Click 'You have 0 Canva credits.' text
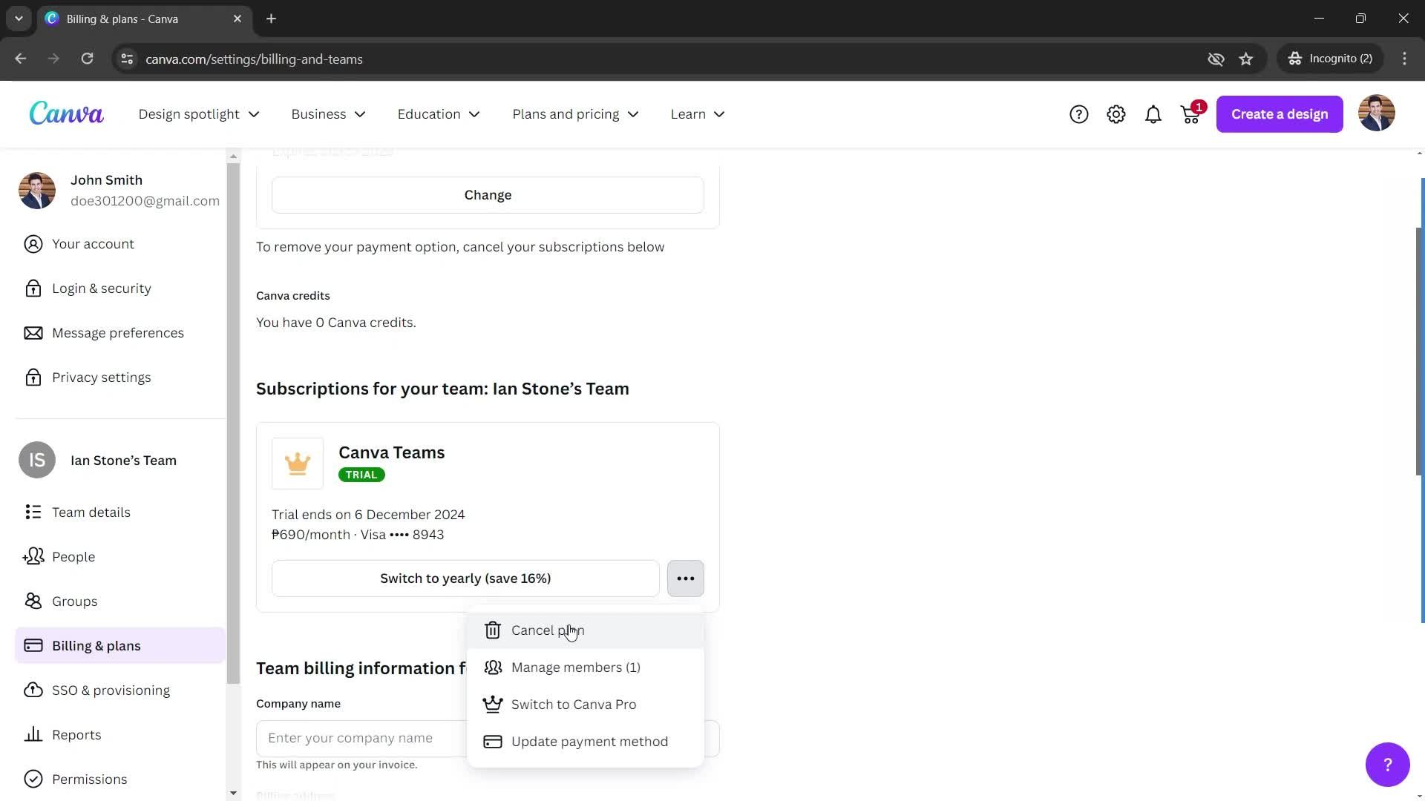 point(336,323)
